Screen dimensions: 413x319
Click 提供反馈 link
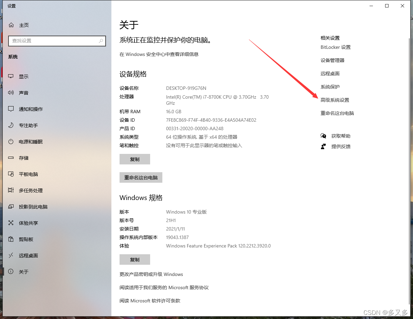341,146
